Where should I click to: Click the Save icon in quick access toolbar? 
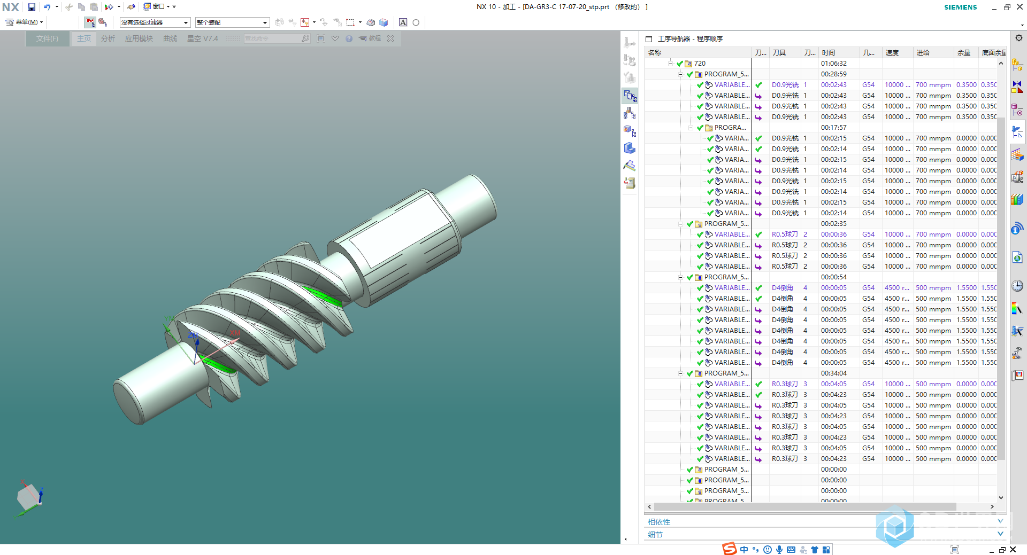[32, 7]
